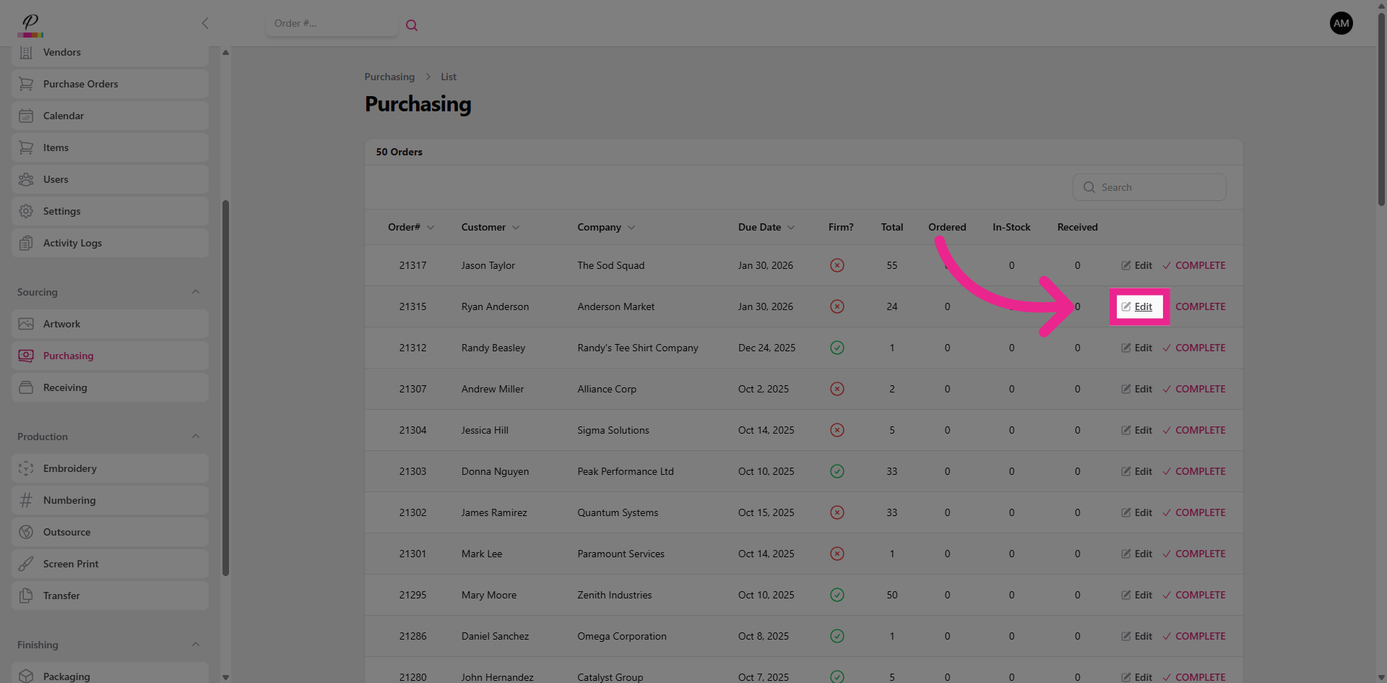The image size is (1387, 683).
Task: Click the Purchasing breadcrumb link
Action: click(389, 77)
